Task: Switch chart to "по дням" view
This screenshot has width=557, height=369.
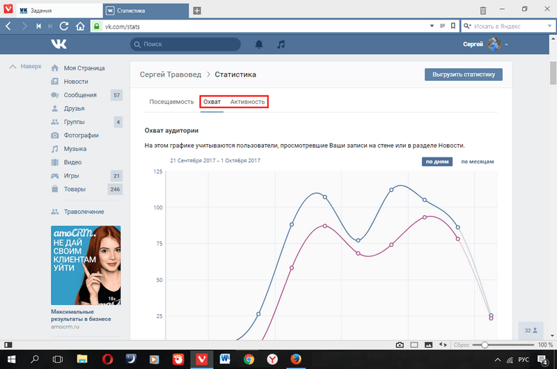Action: 437,162
